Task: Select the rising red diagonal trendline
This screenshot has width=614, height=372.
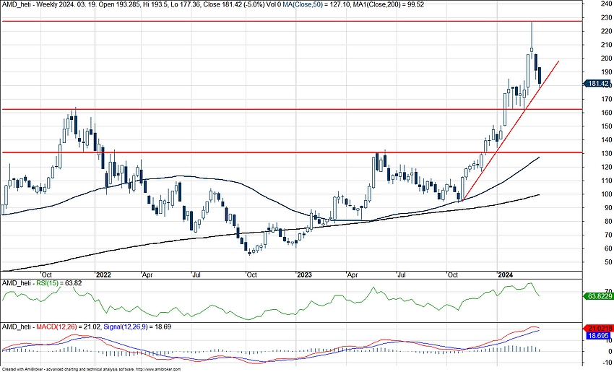Action: pos(511,131)
